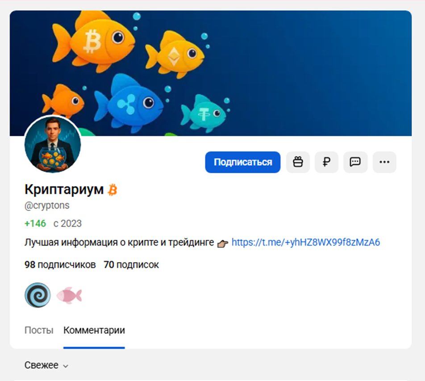The width and height of the screenshot is (425, 381).
Task: Click the +146 rating value
Action: (35, 223)
